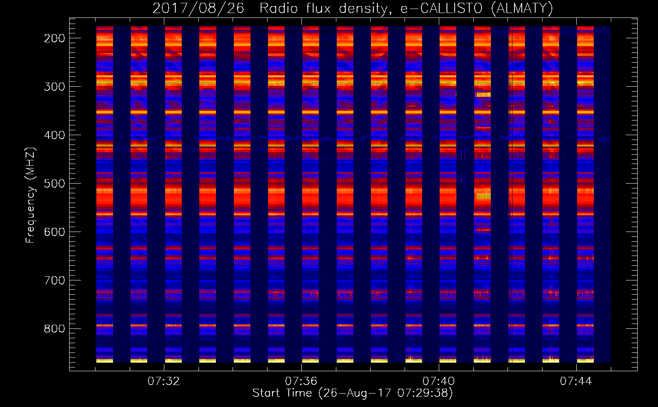Click the 07:36 time tick label

[x=301, y=381]
